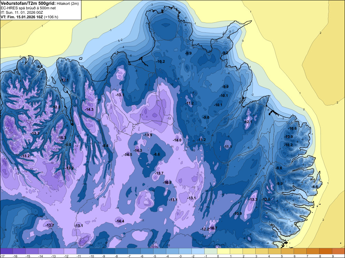Click the temperature value "-14.0"
The height and width of the screenshot is (258, 345).
pyautogui.click(x=177, y=140)
